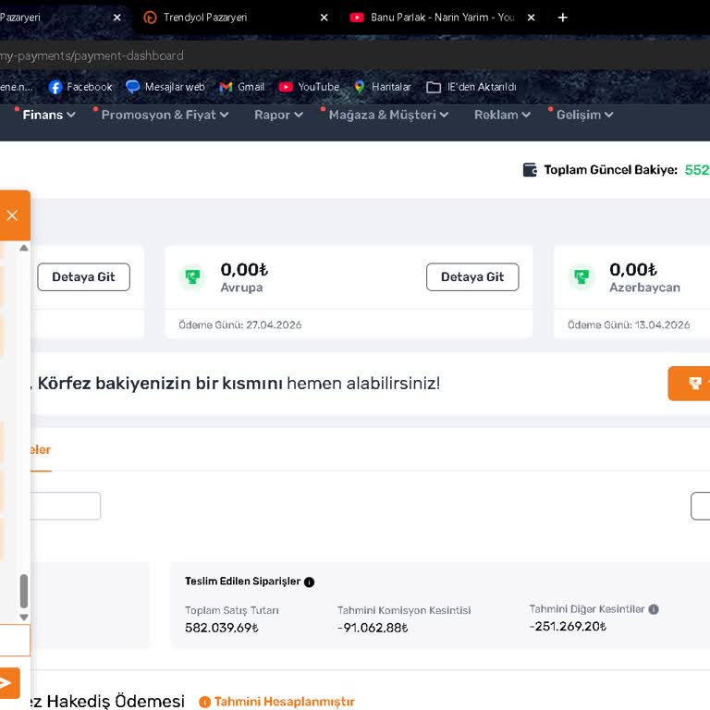Close the Trendyol Pazaryeri tab
The width and height of the screenshot is (710, 710).
(324, 18)
